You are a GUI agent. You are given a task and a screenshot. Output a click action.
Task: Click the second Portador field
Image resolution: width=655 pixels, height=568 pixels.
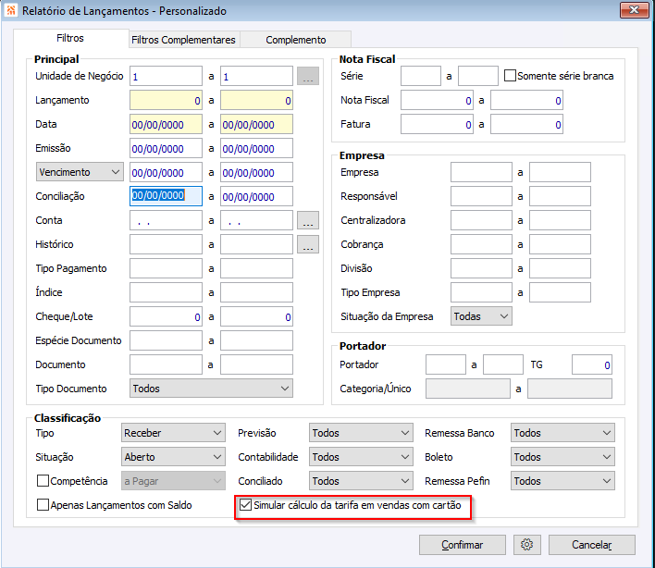pyautogui.click(x=503, y=364)
